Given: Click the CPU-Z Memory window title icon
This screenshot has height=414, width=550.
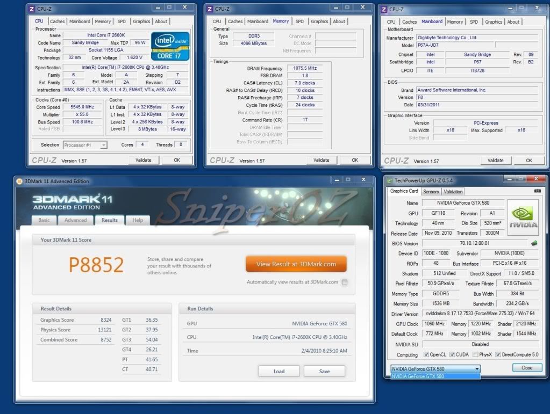Looking at the screenshot, I should click(210, 9).
